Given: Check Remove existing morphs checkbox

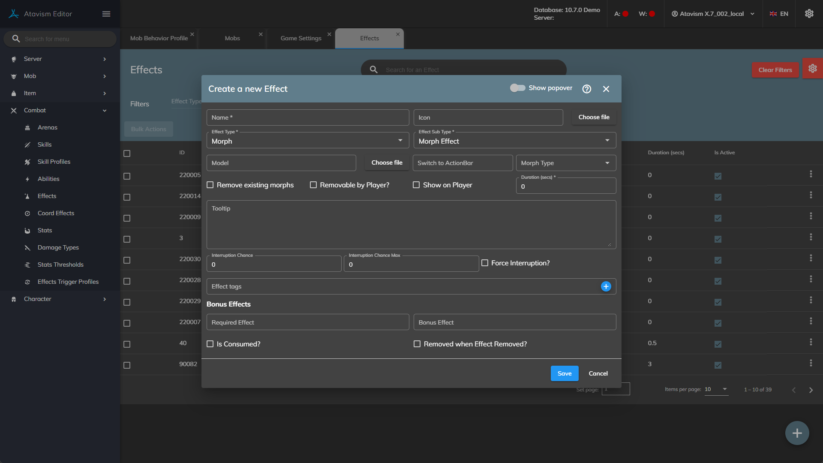Looking at the screenshot, I should [x=210, y=185].
